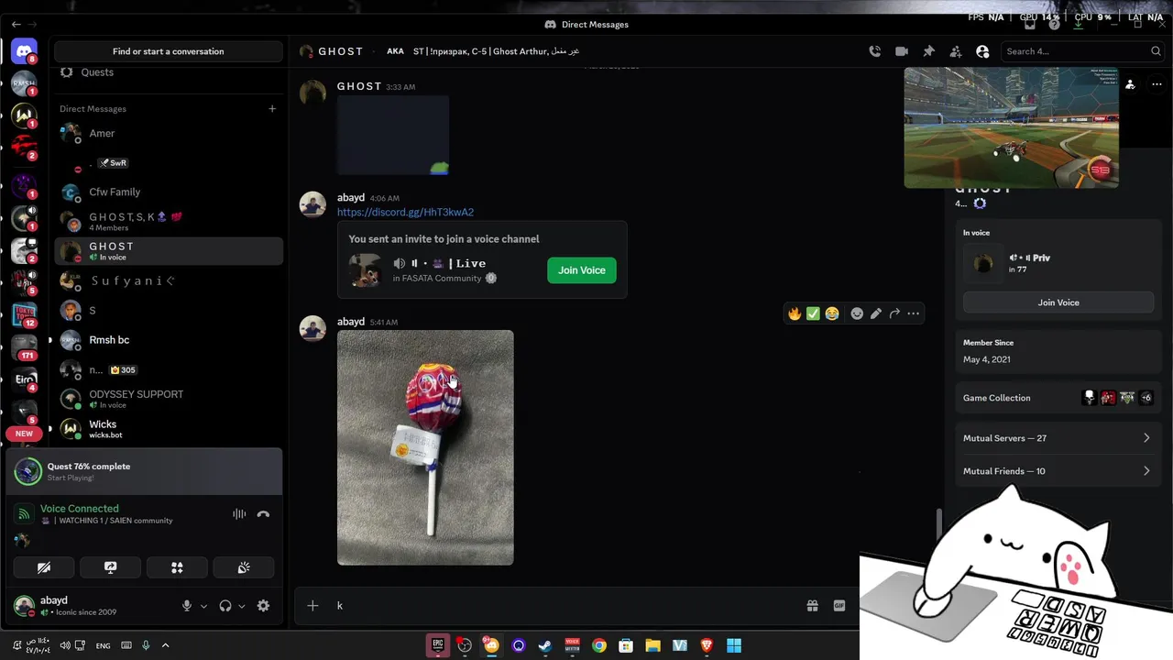This screenshot has width=1173, height=660.
Task: Open the Amer conversation
Action: pyautogui.click(x=170, y=134)
